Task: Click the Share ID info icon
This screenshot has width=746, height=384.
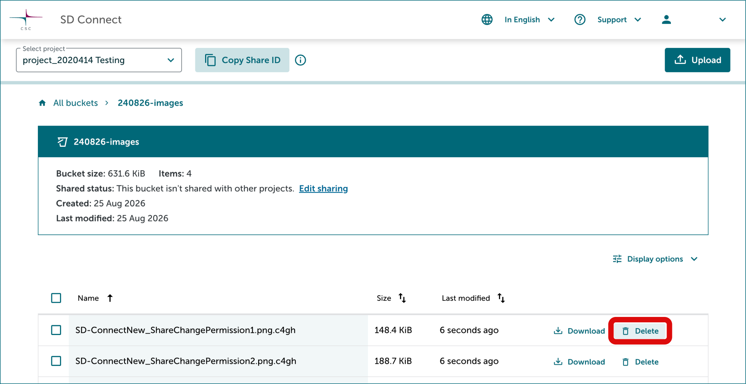Action: point(300,60)
